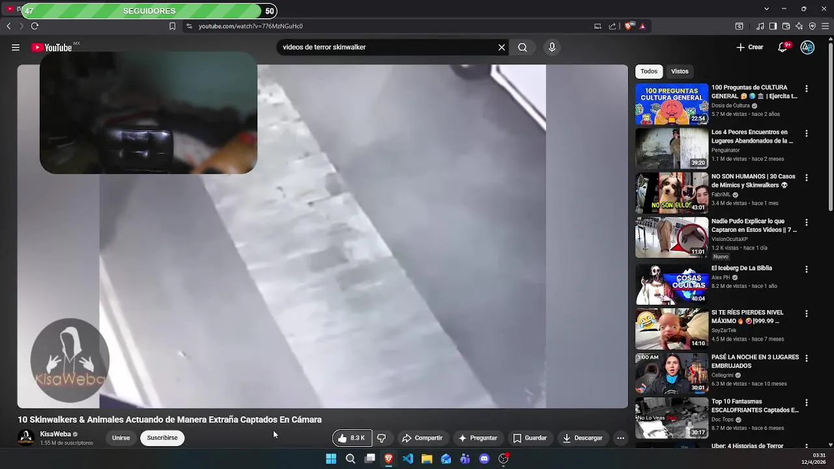Open Visual Studio Code from taskbar

click(x=408, y=459)
